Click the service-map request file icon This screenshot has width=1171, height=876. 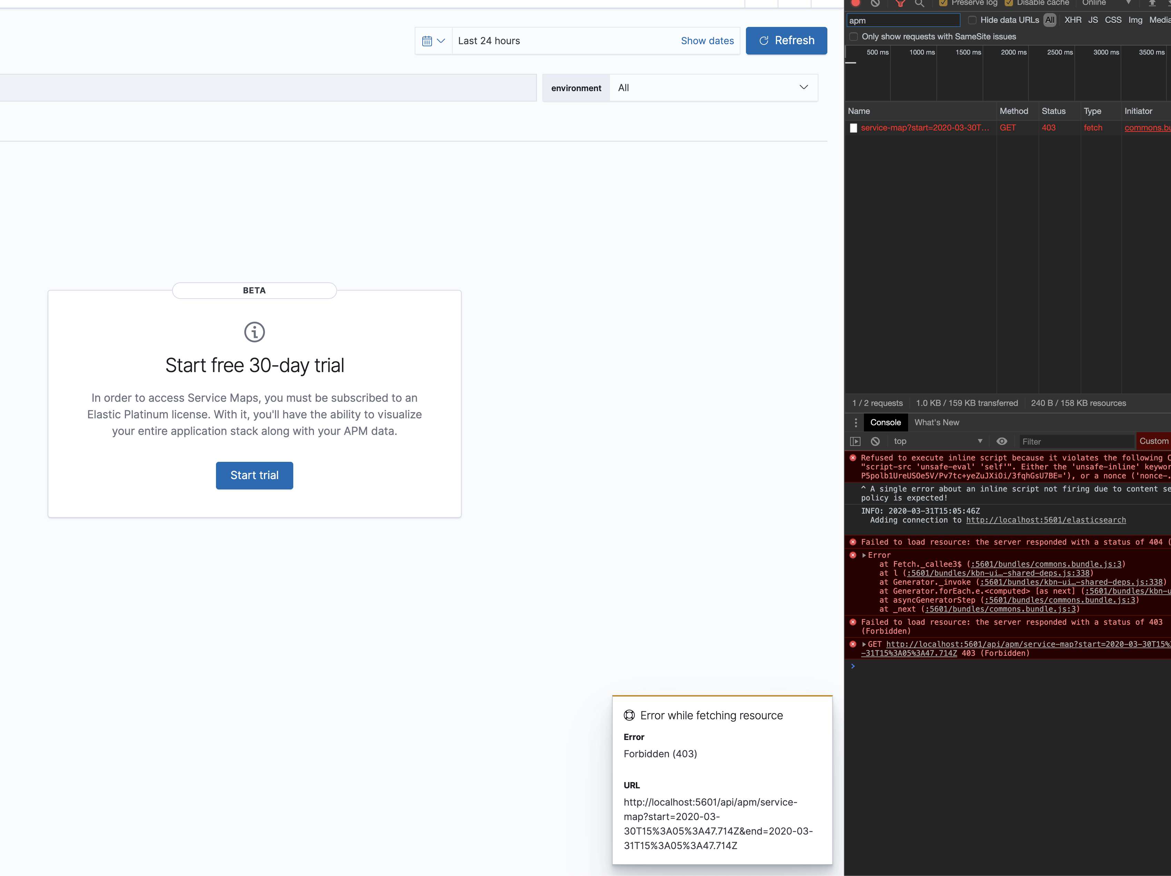click(853, 128)
